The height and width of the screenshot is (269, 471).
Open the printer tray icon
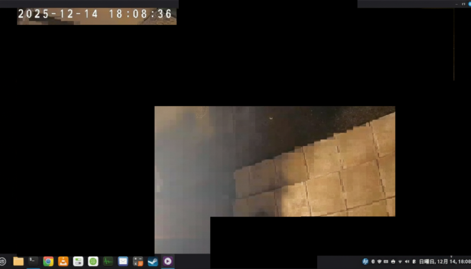click(x=393, y=261)
